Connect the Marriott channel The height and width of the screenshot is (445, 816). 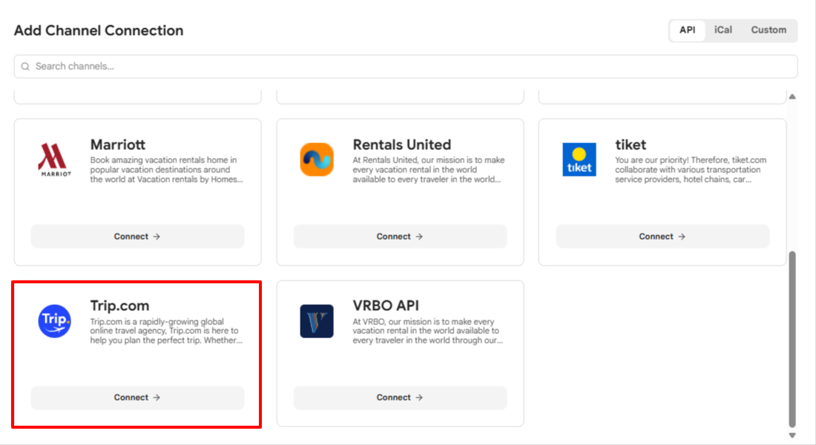click(137, 237)
